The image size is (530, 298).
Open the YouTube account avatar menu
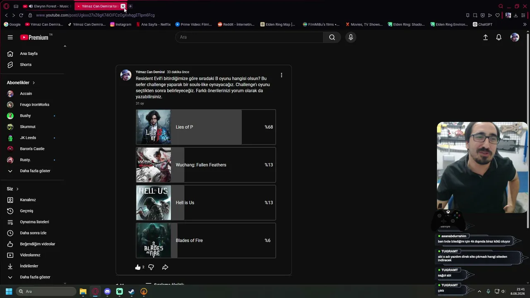[515, 37]
